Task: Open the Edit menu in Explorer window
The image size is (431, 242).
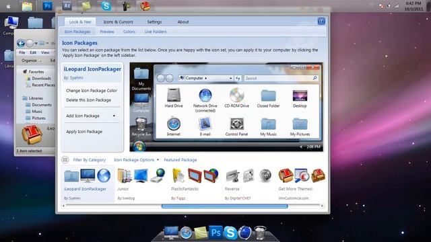Action: [x=33, y=52]
